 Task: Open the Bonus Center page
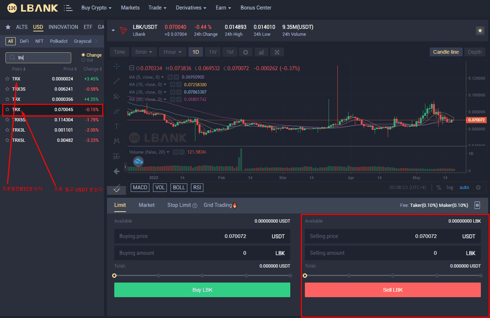pos(256,8)
